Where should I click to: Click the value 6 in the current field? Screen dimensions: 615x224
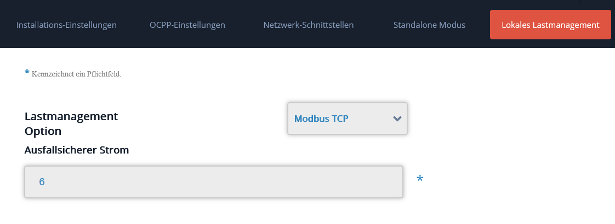(x=42, y=182)
